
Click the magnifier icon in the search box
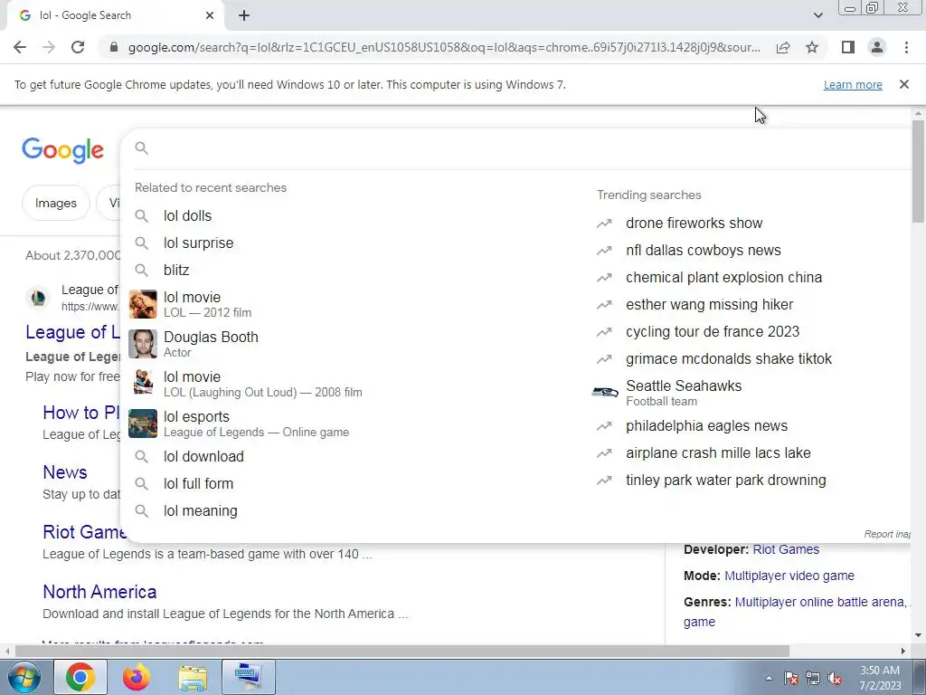click(x=141, y=148)
